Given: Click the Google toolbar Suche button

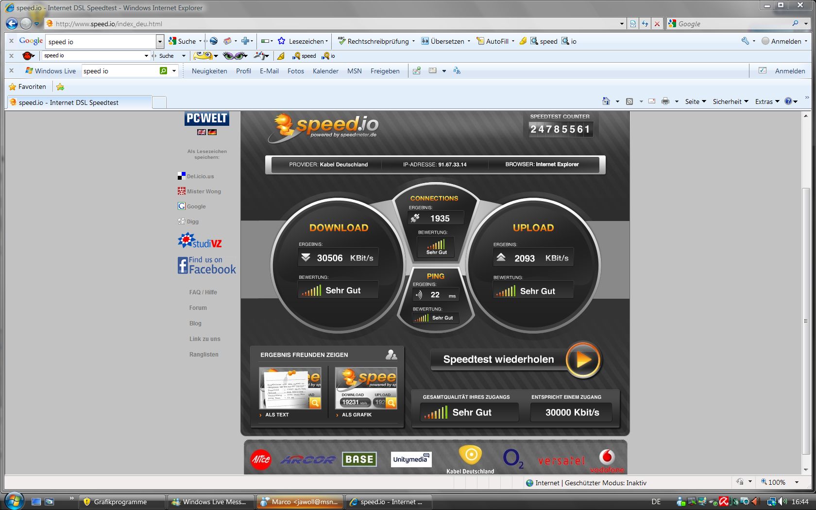Looking at the screenshot, I should coord(183,41).
